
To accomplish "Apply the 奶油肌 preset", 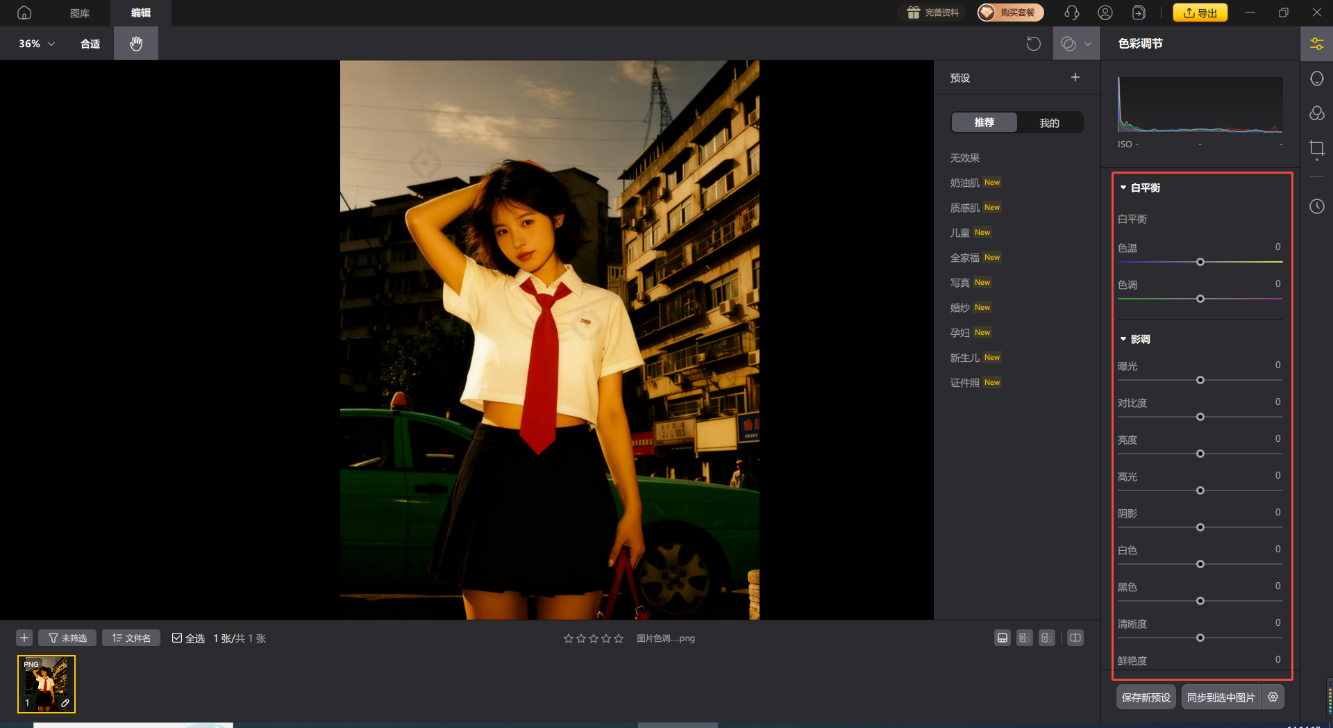I will pyautogui.click(x=964, y=183).
